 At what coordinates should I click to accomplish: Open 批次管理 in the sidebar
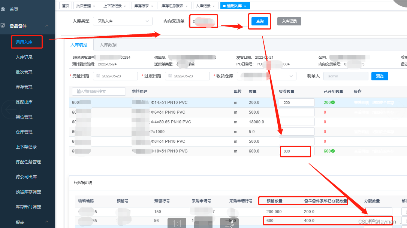click(x=24, y=72)
